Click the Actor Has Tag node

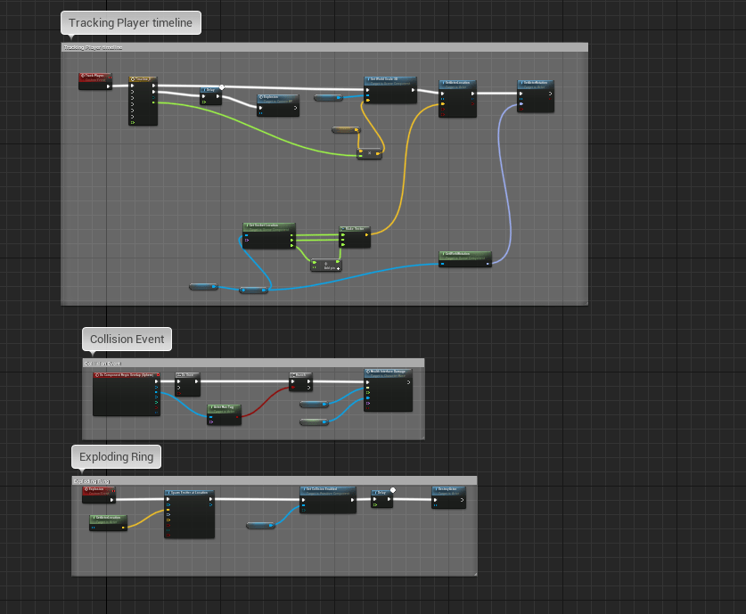(x=224, y=407)
